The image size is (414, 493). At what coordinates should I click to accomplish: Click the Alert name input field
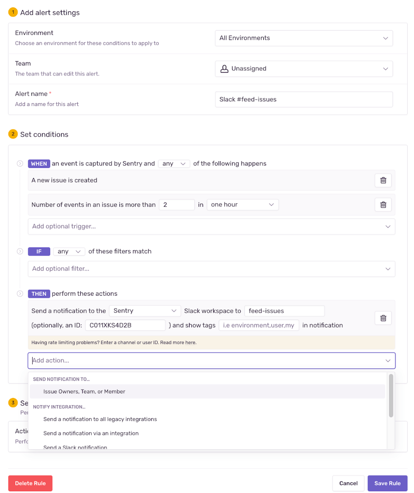click(x=304, y=99)
